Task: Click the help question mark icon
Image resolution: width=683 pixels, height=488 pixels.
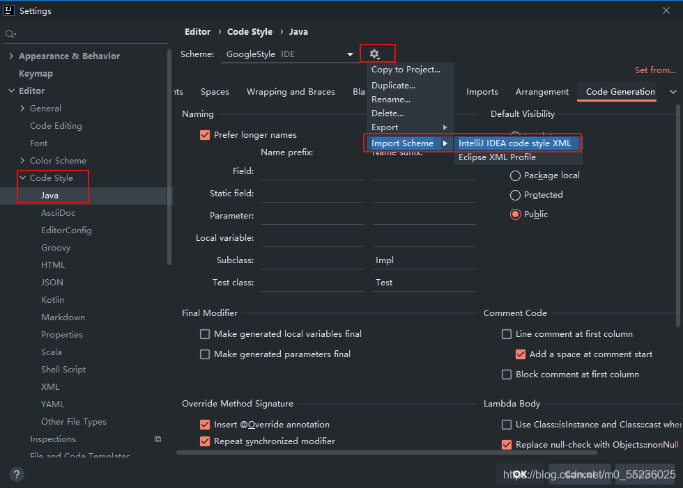Action: point(16,474)
